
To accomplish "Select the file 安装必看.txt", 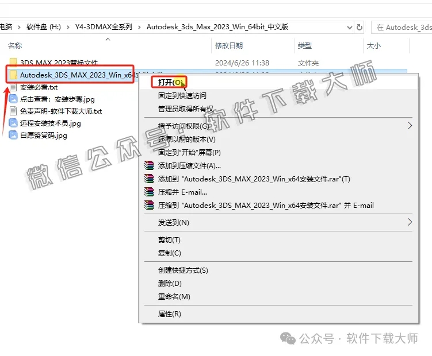I will click(39, 87).
